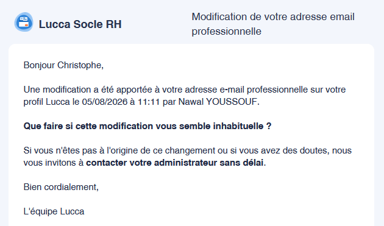Click the subject "Modification de votre adresse email"
Viewport: 384px width, 226px height.
[x=273, y=17]
